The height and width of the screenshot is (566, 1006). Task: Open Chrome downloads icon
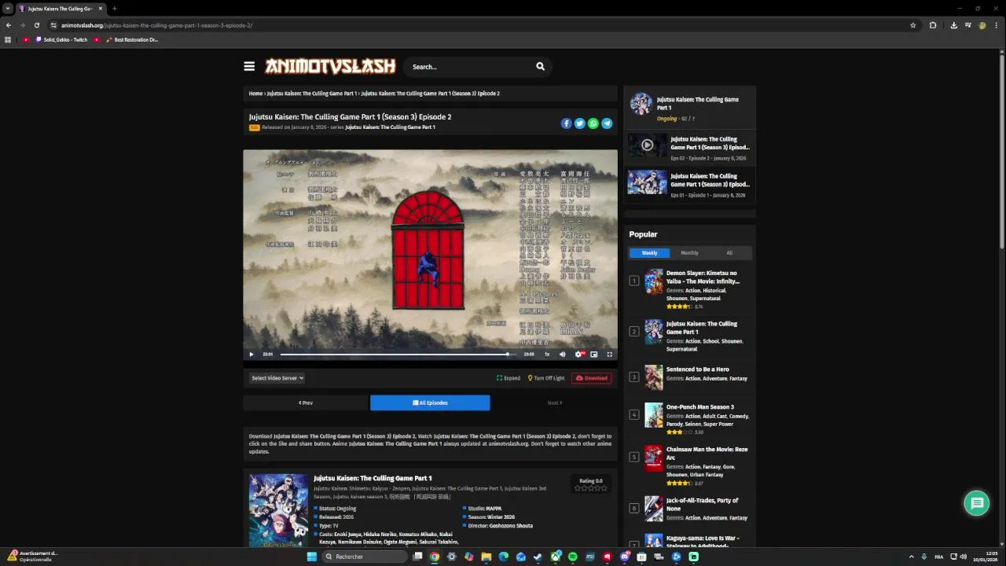(953, 25)
